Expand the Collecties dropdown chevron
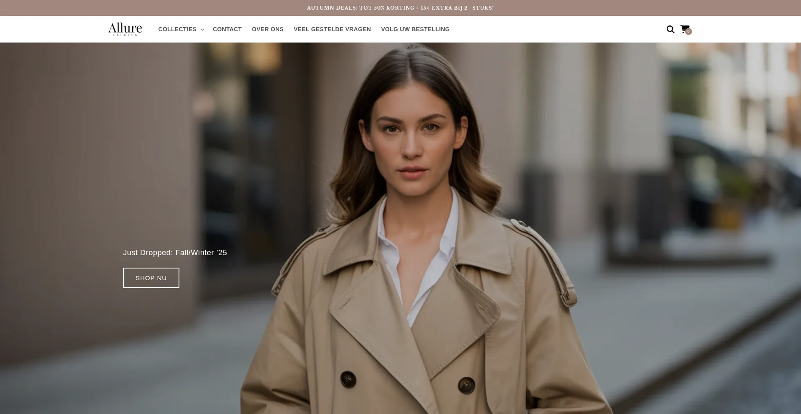The height and width of the screenshot is (414, 801). tap(202, 30)
